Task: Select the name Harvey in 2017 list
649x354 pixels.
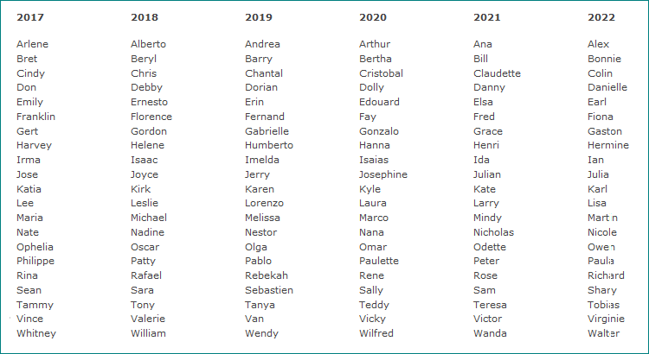Action: [x=35, y=145]
